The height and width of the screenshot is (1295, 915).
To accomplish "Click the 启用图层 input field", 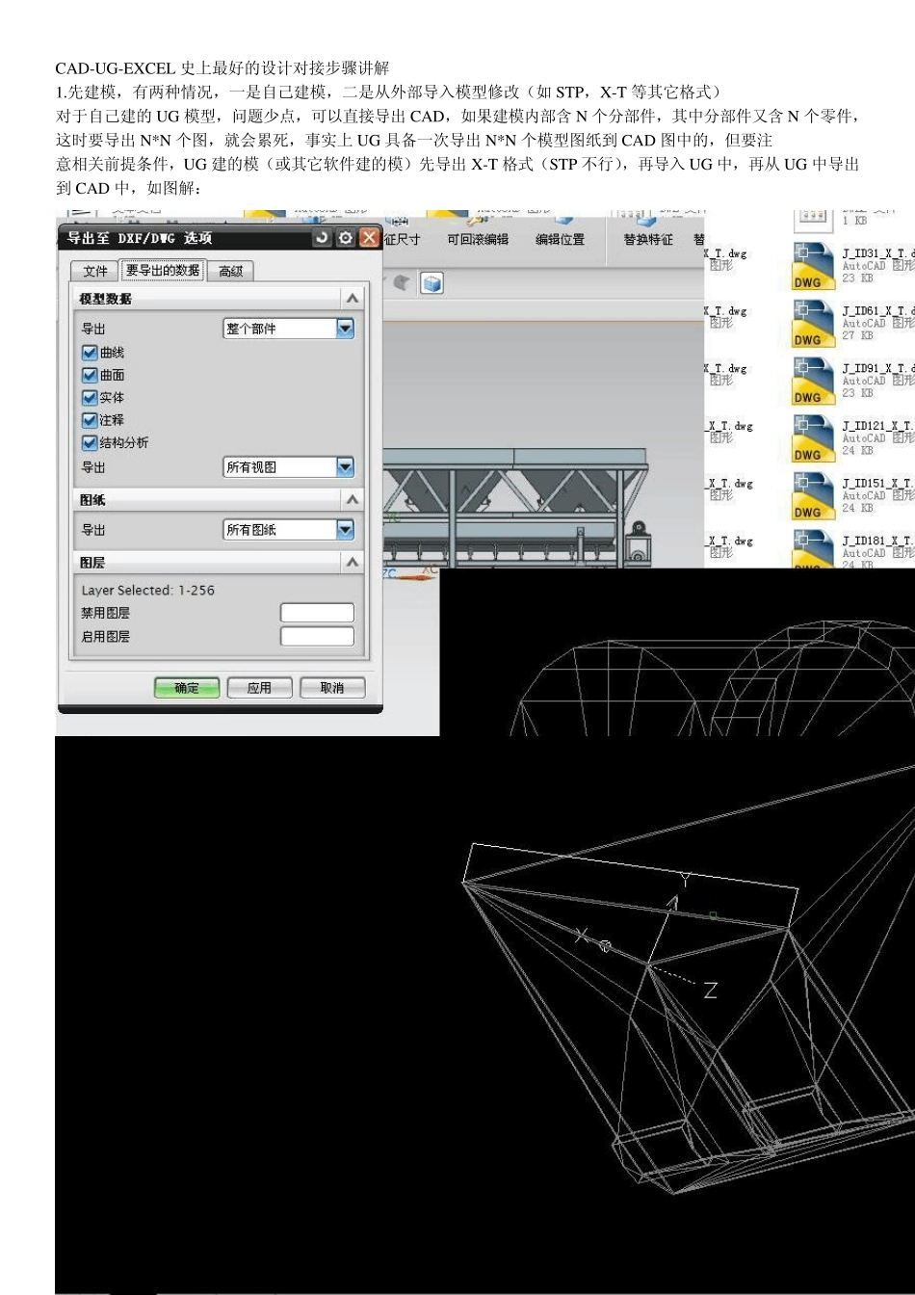I will 317,636.
